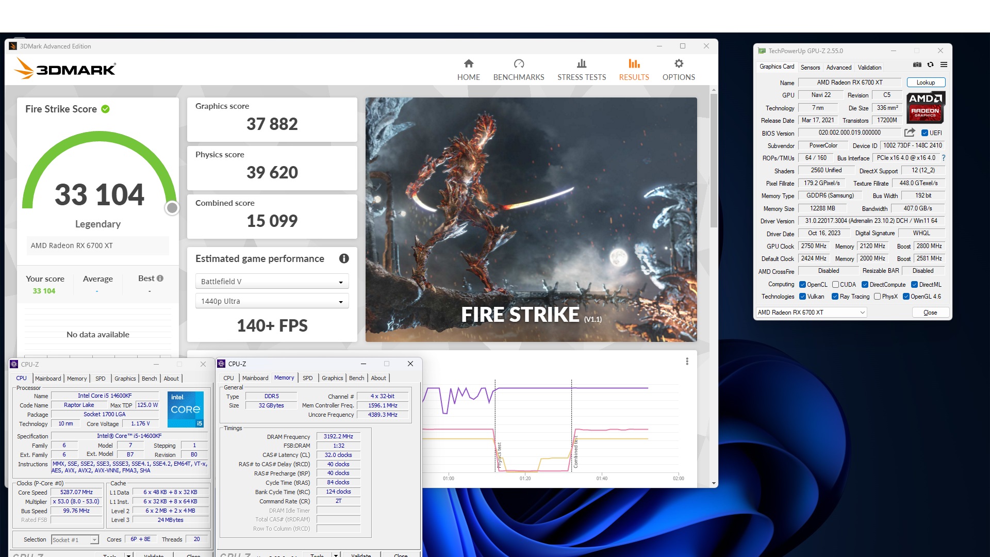Open the Advanced tab in GPU-Z
990x557 pixels.
839,68
